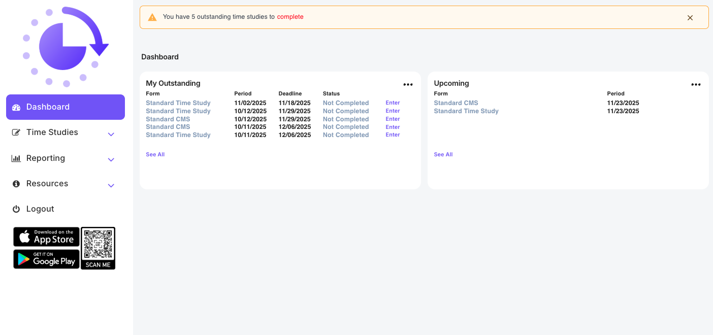
Task: Click See All under My Outstanding
Action: pos(155,154)
